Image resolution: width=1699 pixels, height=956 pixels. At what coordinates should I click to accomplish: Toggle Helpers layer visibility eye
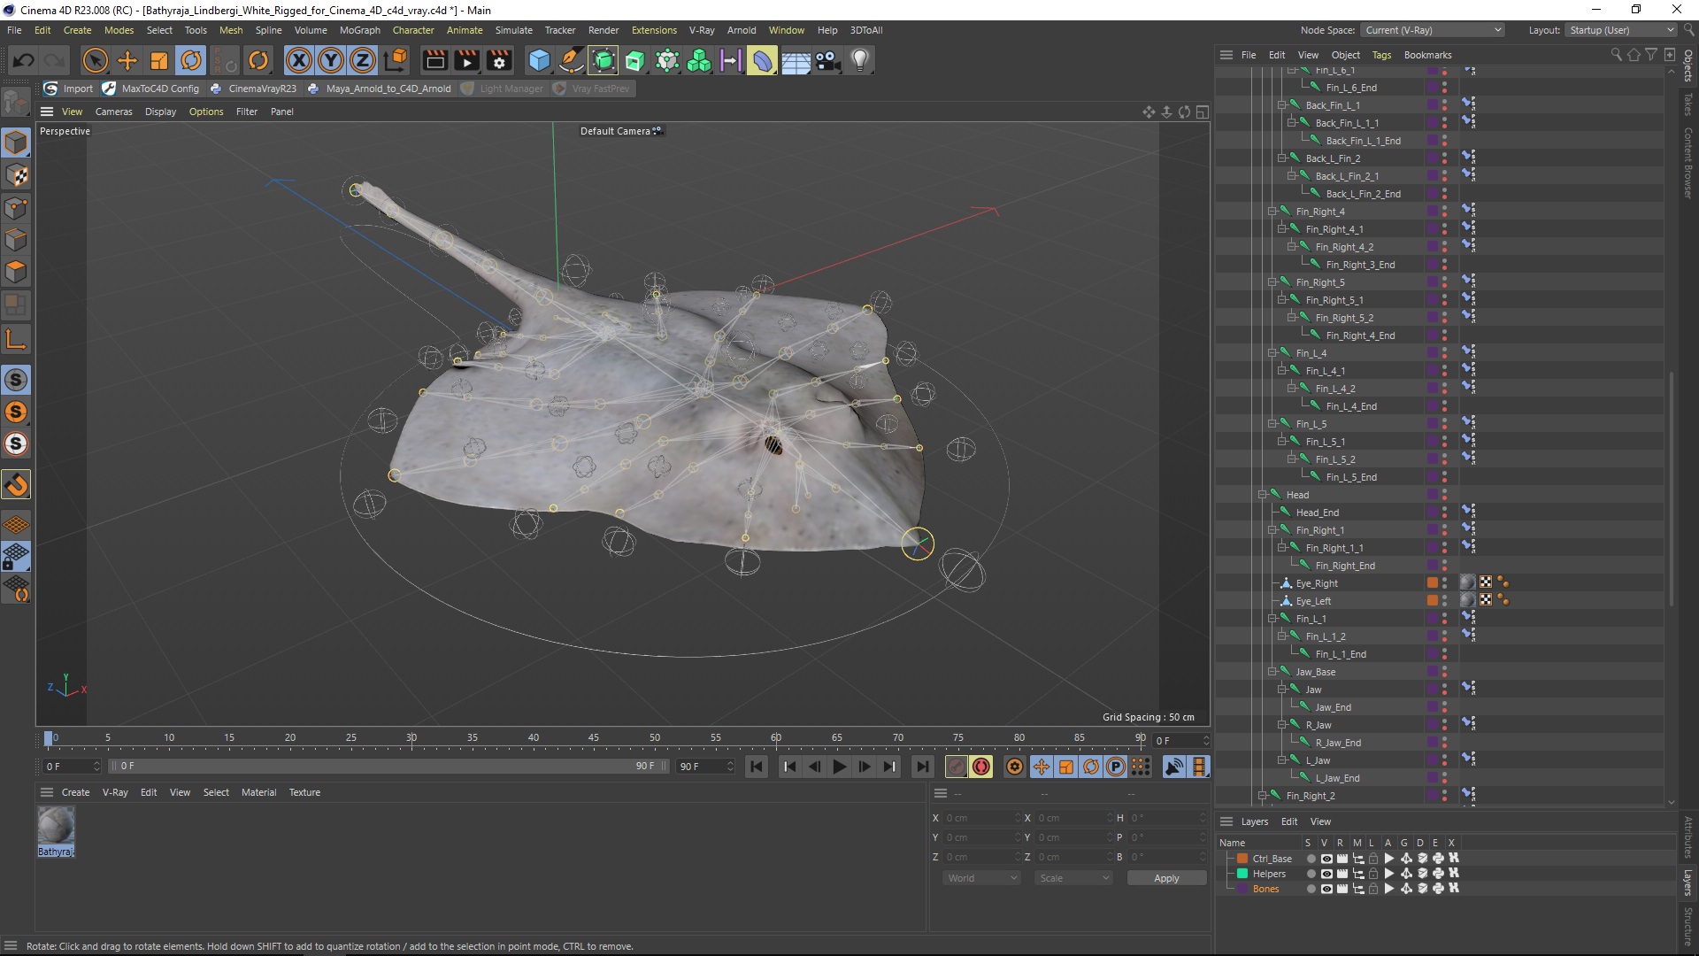[1326, 874]
